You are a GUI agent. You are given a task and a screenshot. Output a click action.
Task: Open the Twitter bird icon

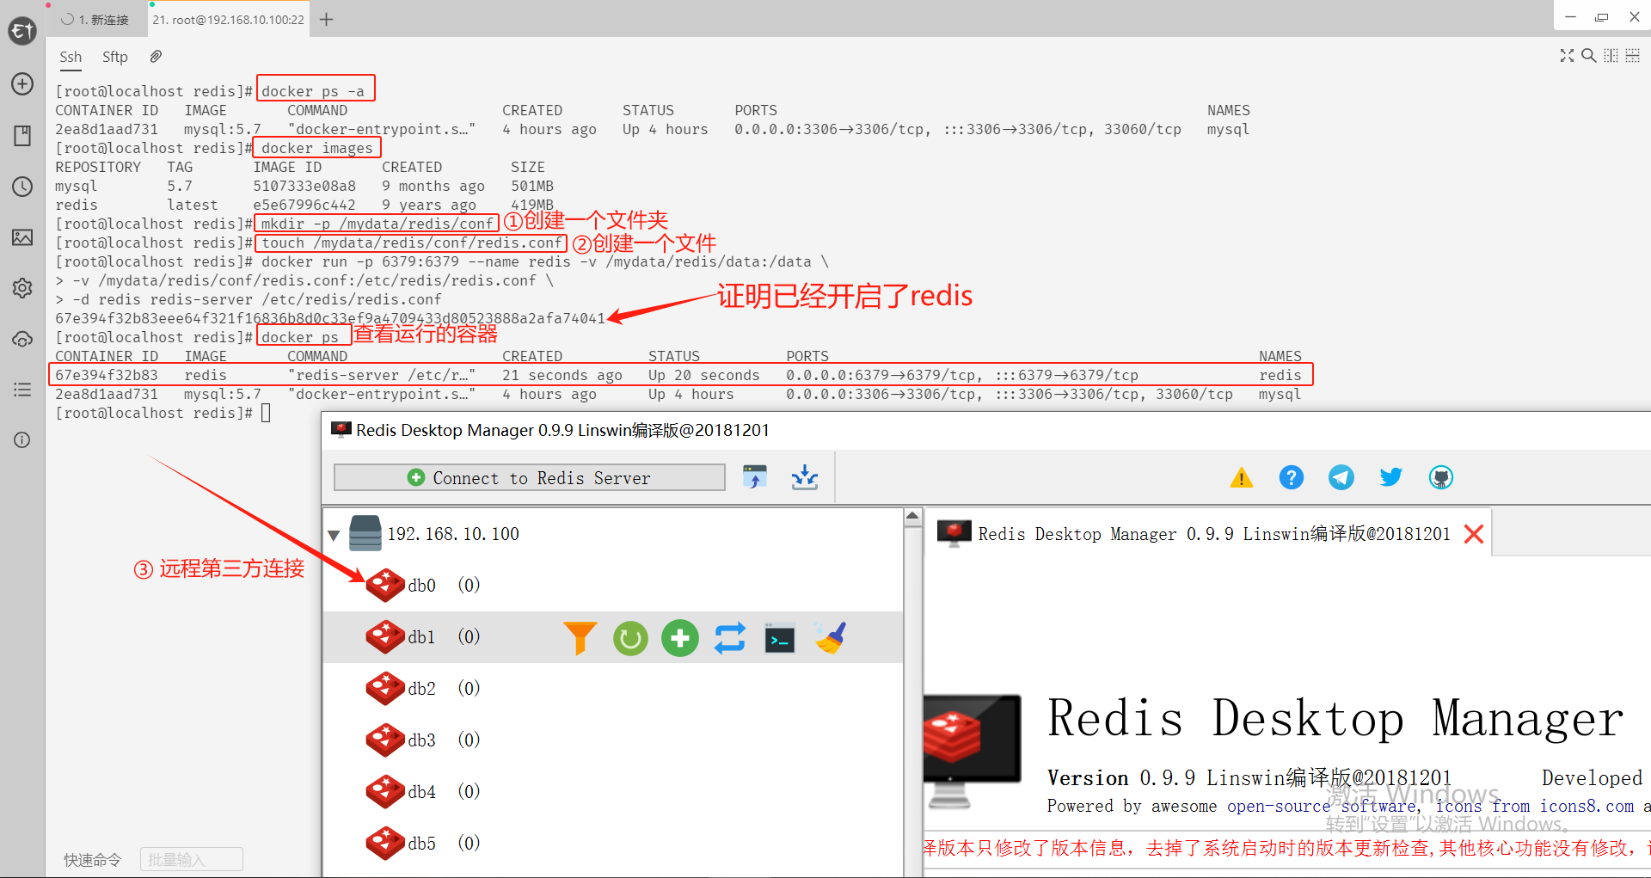pyautogui.click(x=1391, y=477)
